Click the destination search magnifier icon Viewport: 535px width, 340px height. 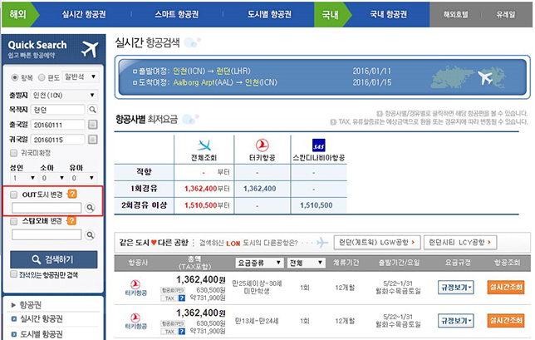coord(92,110)
